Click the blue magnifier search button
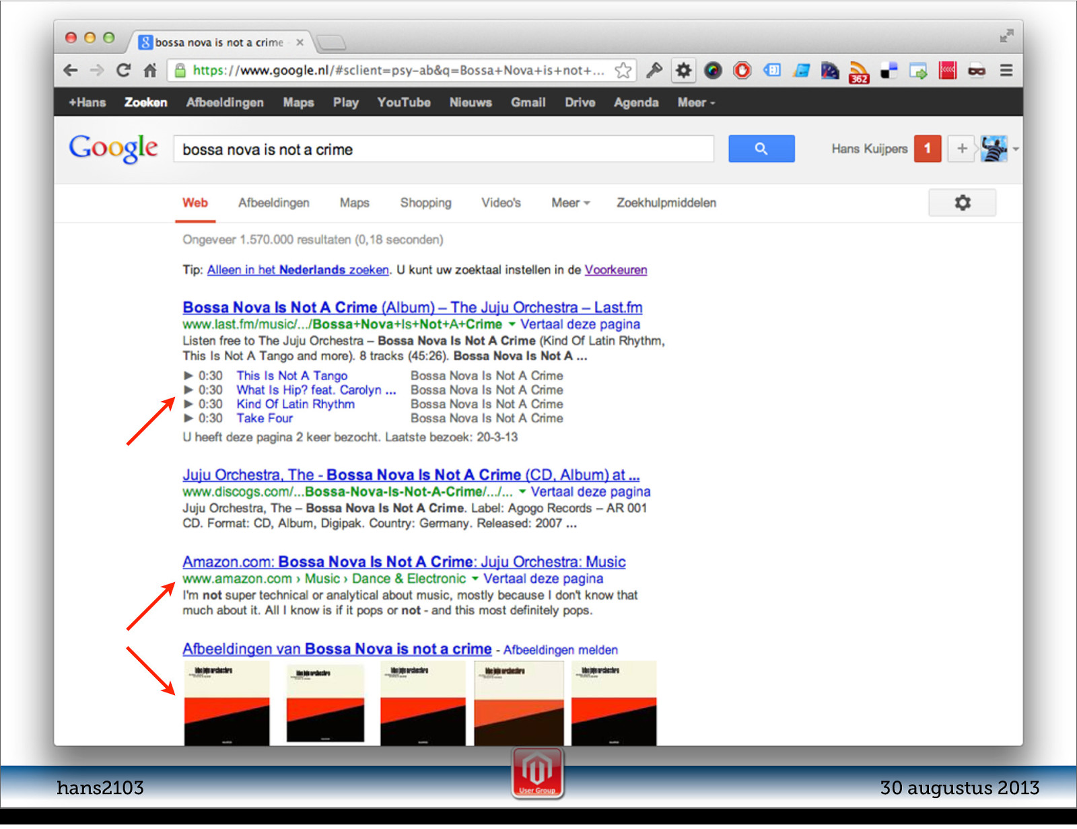The width and height of the screenshot is (1077, 829). point(761,149)
